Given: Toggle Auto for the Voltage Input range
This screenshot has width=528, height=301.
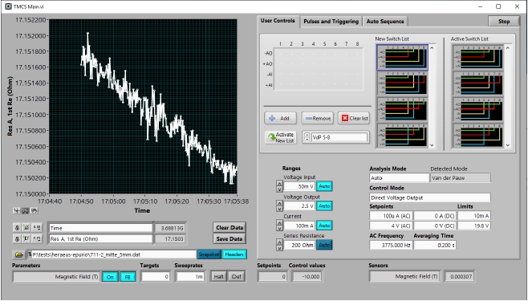Looking at the screenshot, I should point(324,186).
